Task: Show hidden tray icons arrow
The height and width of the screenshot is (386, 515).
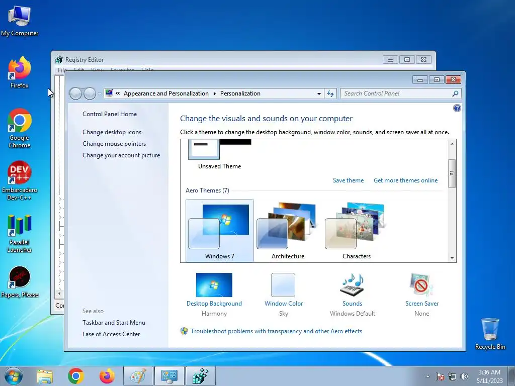Action: coord(427,376)
